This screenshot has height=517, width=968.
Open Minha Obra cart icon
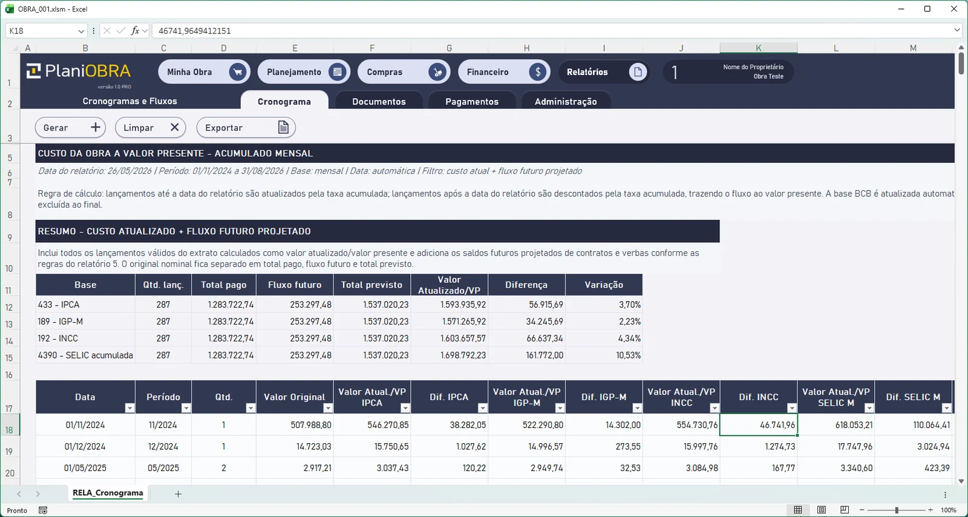coord(238,72)
